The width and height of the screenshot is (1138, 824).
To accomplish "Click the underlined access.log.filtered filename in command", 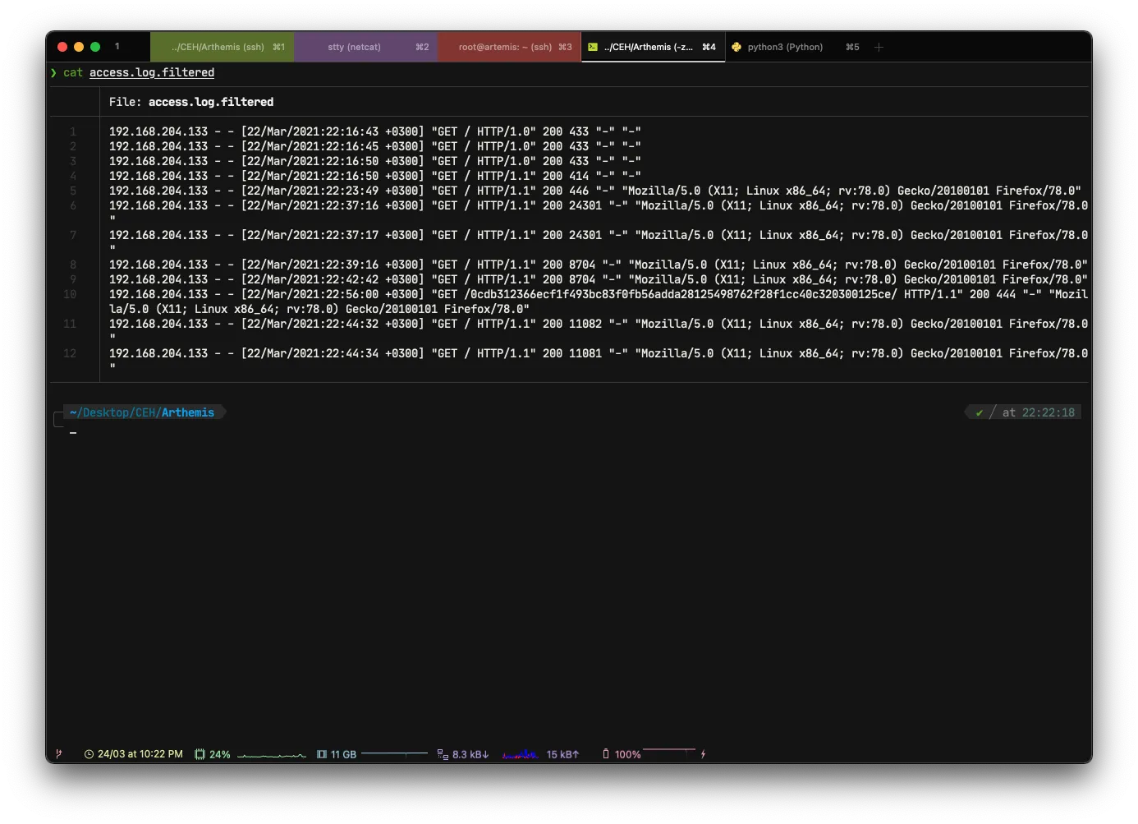I will (152, 72).
